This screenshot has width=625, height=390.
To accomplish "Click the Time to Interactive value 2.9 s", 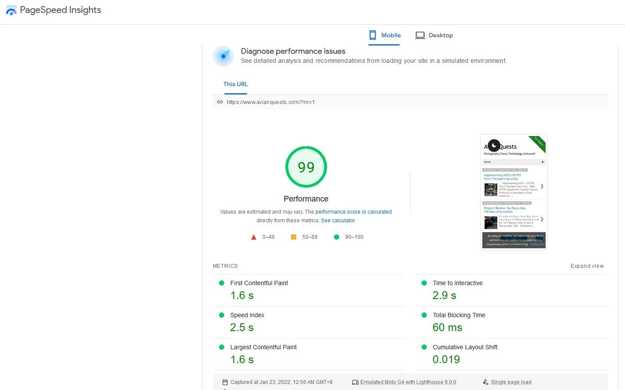I will pos(444,296).
